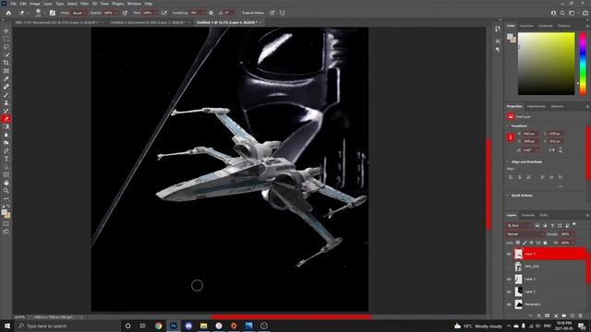Click the taskbar search box
The width and height of the screenshot is (591, 332).
click(67, 326)
